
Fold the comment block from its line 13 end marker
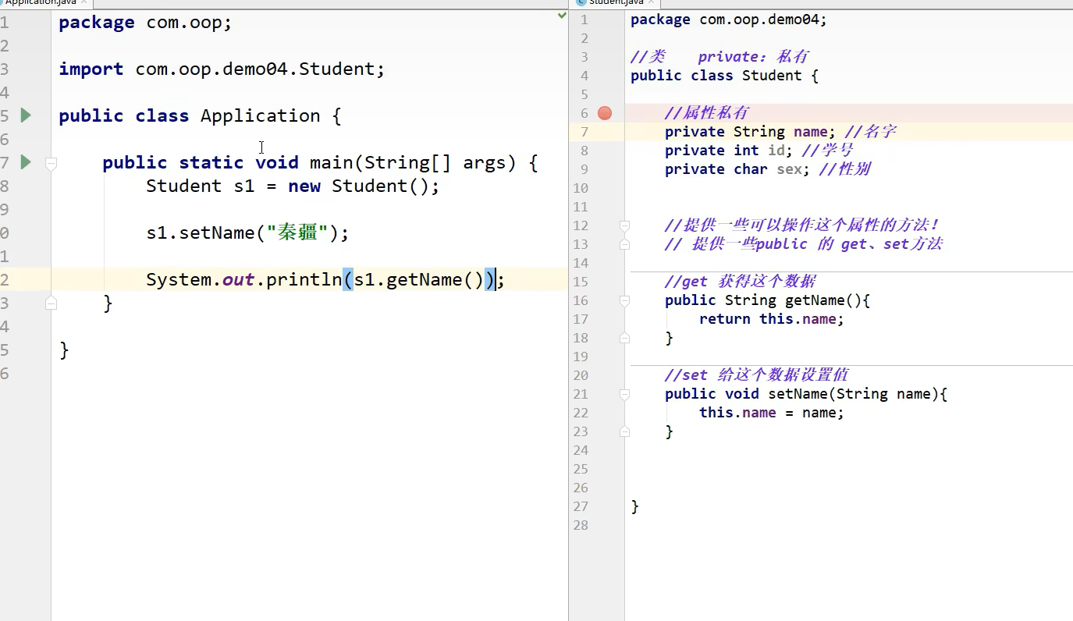coord(624,244)
